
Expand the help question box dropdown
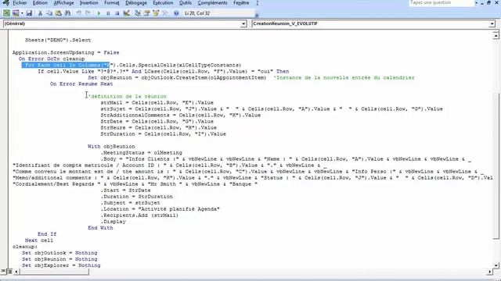(477, 3)
